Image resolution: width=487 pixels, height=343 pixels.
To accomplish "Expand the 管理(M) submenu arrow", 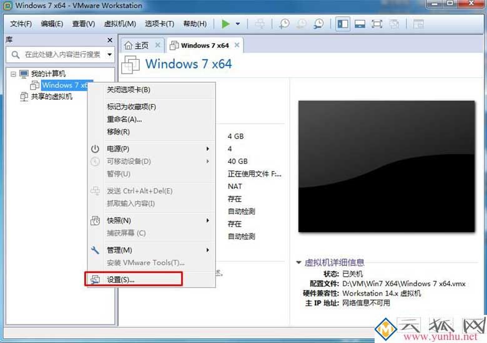I will tap(208, 250).
